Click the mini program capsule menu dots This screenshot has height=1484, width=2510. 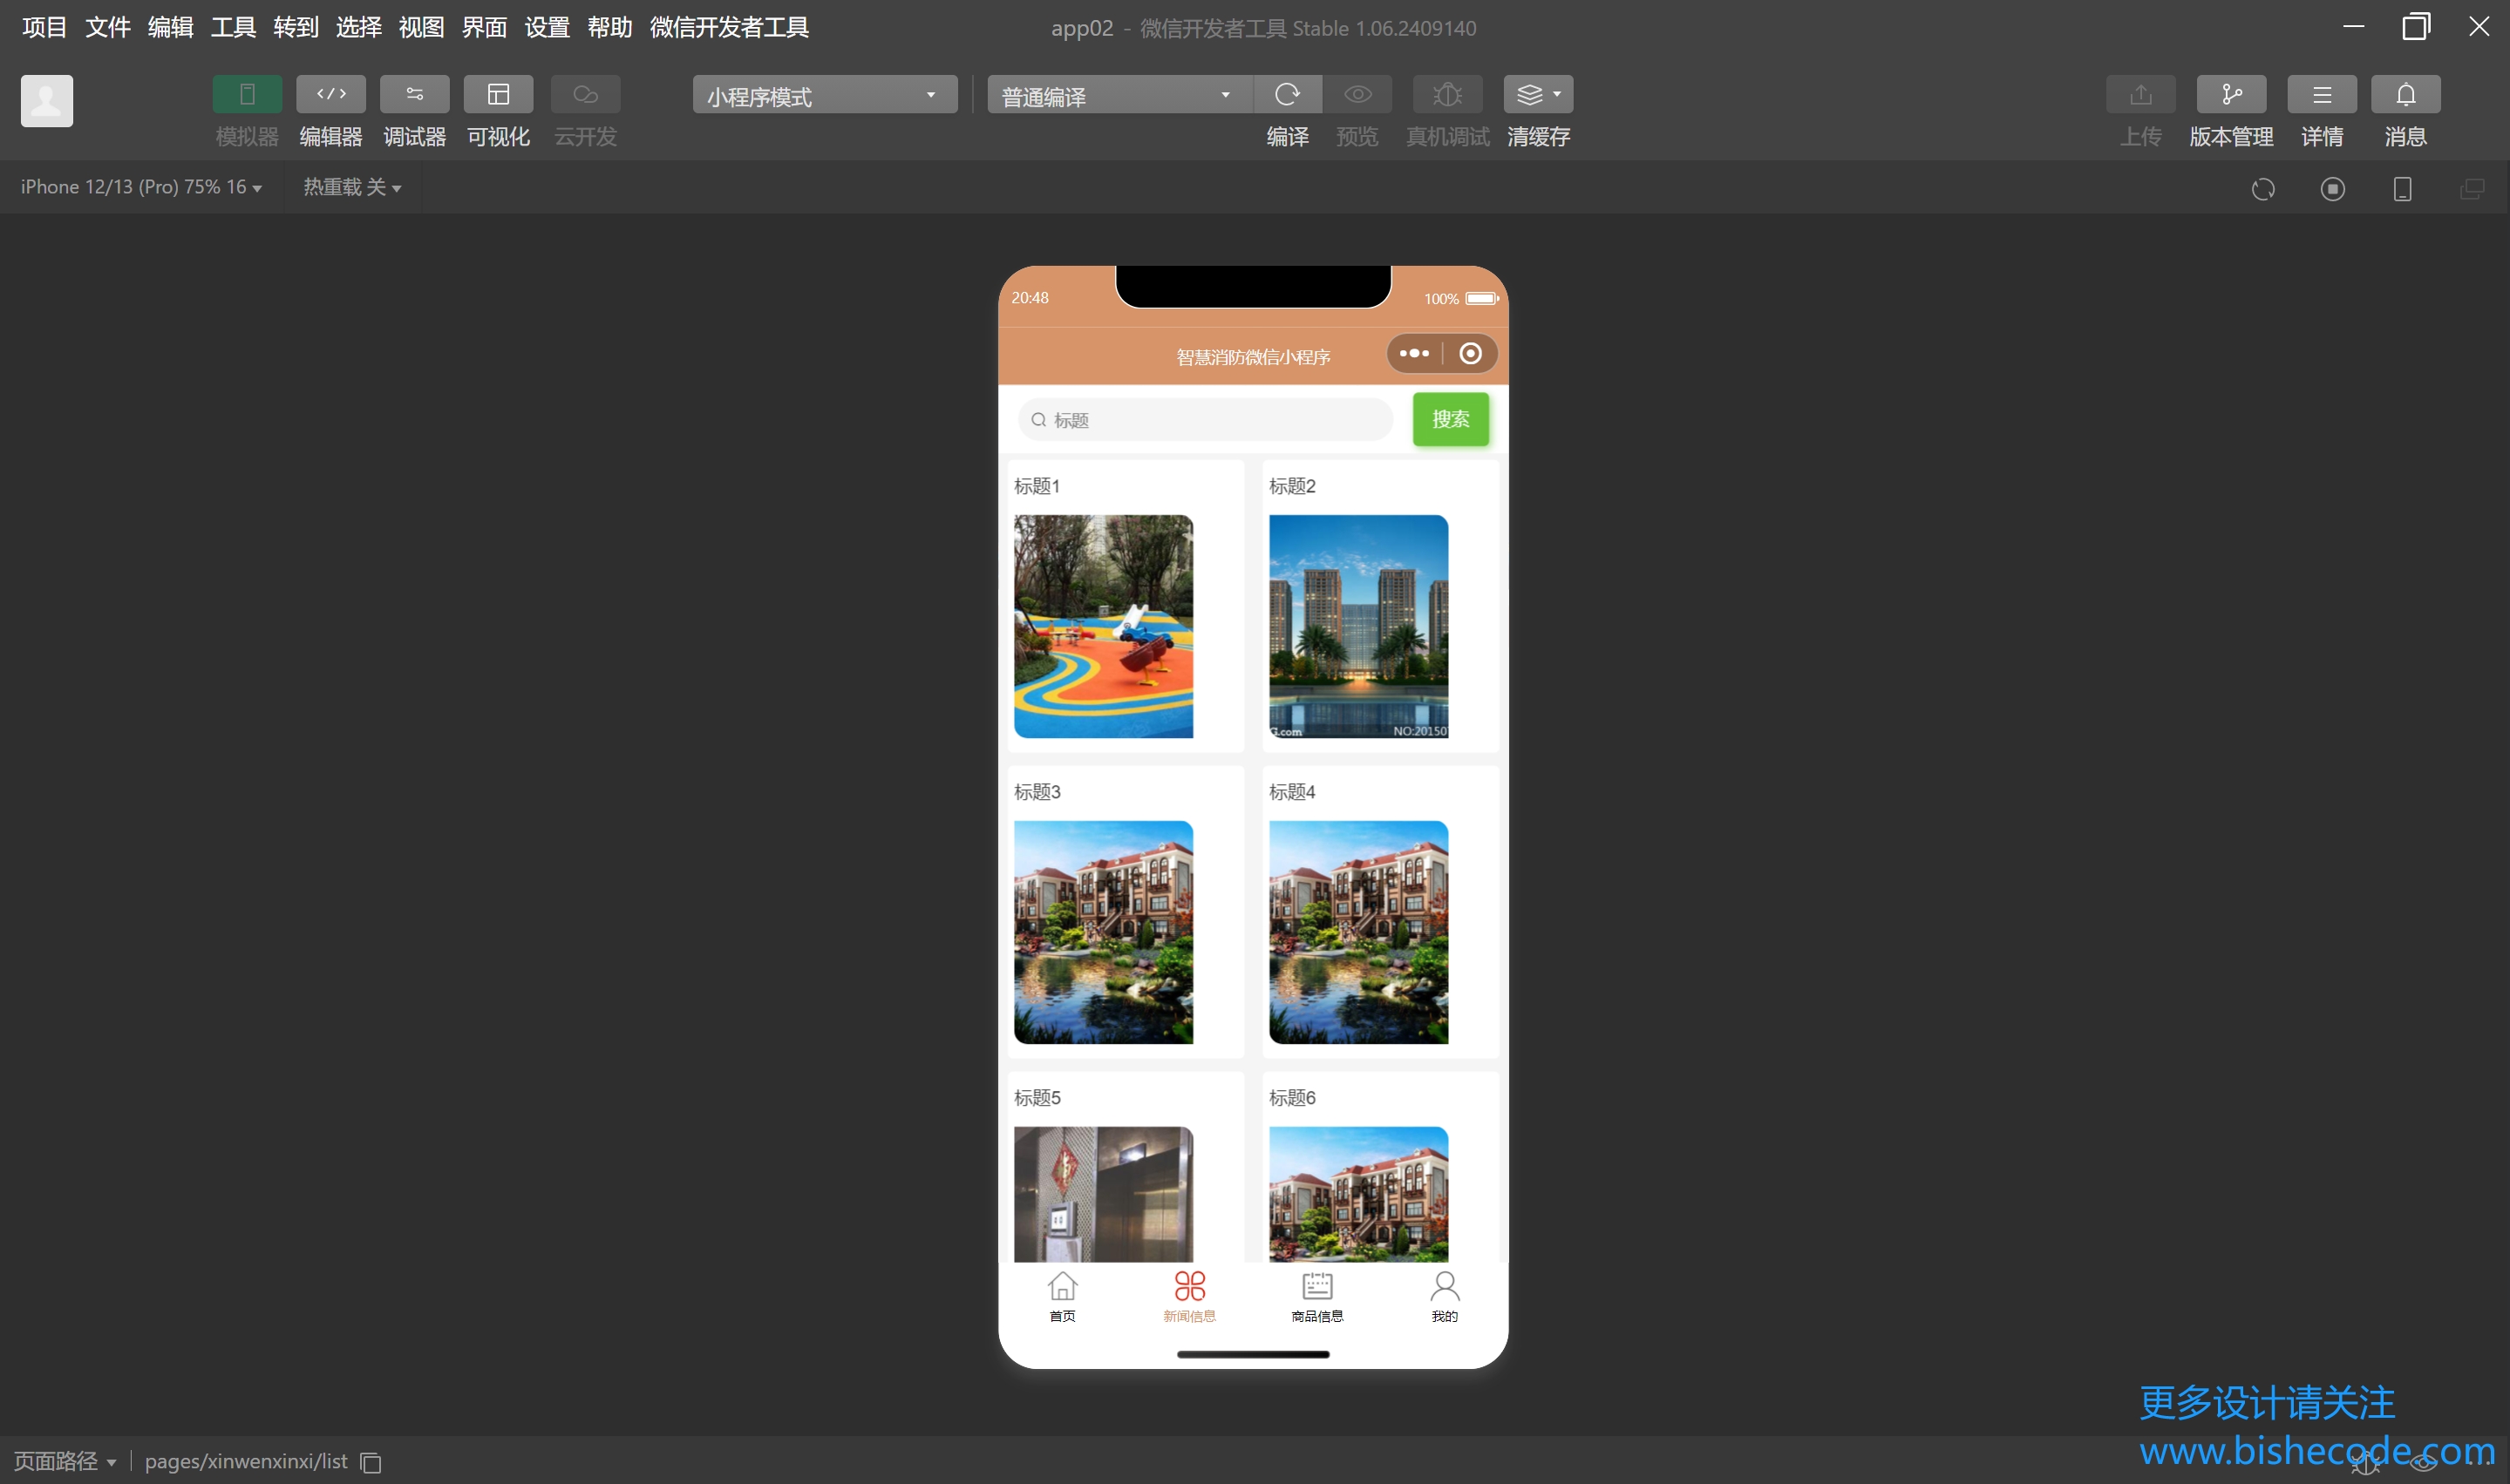tap(1412, 353)
